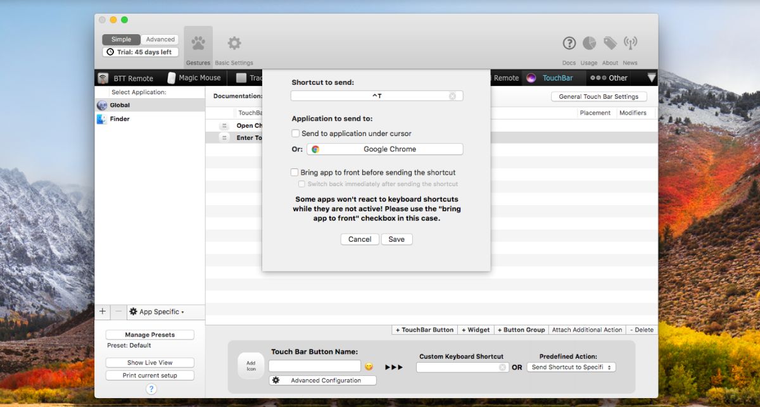760x407 pixels.
Task: Add a new Button Group
Action: [521, 330]
